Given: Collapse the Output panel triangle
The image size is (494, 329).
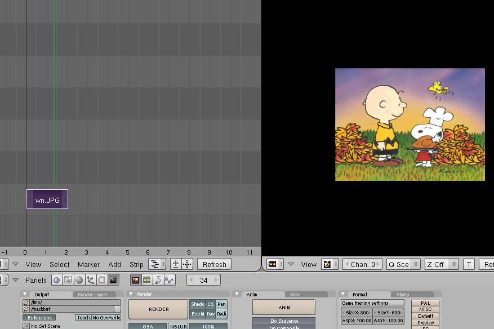Looking at the screenshot, I should 25,294.
